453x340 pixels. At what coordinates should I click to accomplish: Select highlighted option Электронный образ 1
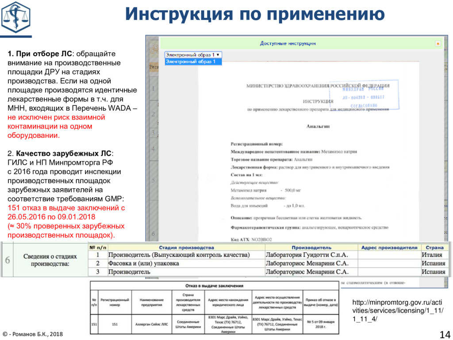coord(193,62)
